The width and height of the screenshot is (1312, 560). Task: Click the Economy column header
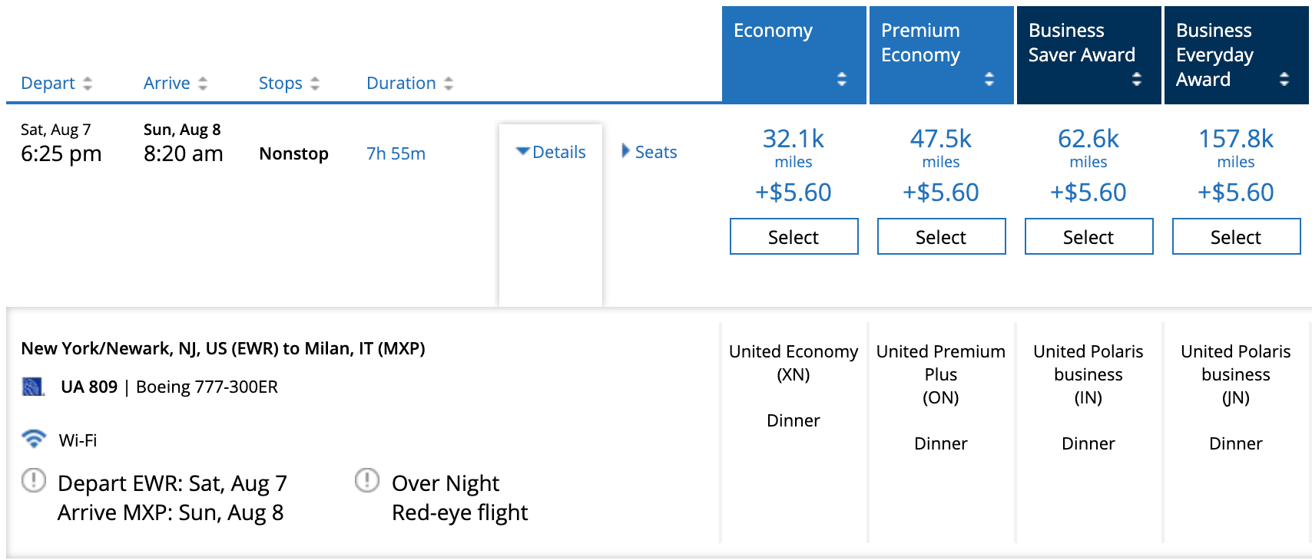pyautogui.click(x=773, y=31)
